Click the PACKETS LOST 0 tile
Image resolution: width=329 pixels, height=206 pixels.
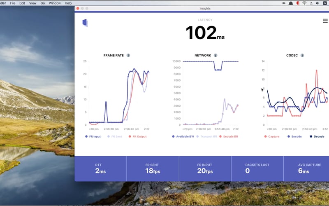pos(257,169)
